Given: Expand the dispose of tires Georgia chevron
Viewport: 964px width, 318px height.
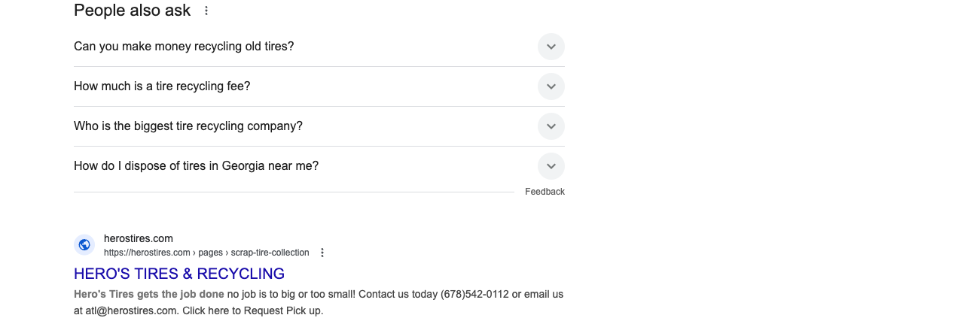Looking at the screenshot, I should [551, 166].
